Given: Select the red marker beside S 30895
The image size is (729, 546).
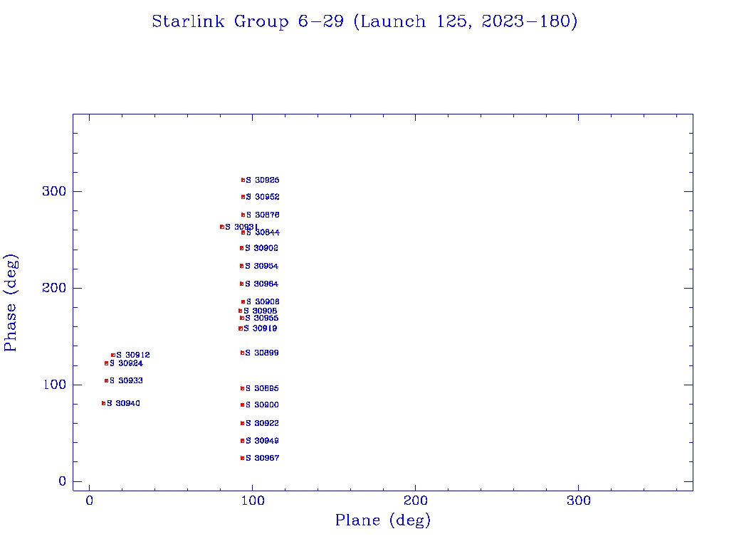Looking at the screenshot, I should [x=242, y=388].
